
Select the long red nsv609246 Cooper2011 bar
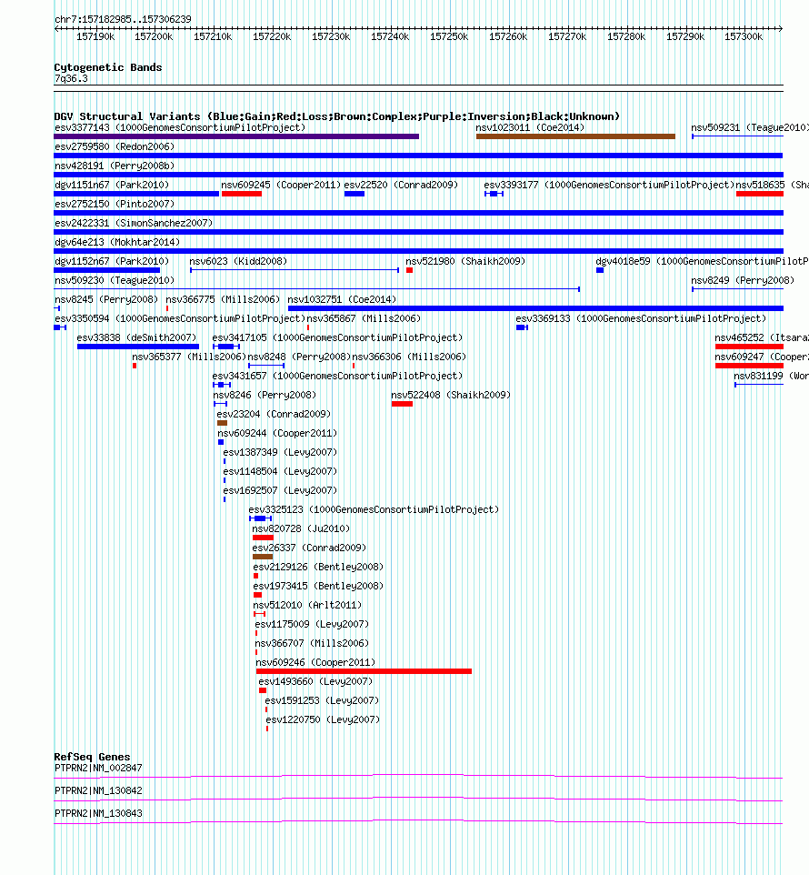click(x=365, y=671)
